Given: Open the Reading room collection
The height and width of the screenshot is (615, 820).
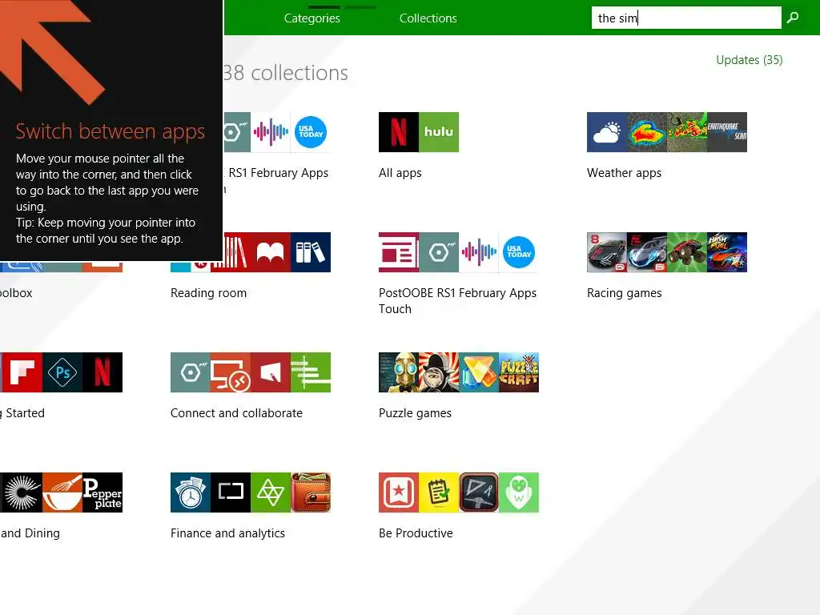Looking at the screenshot, I should click(209, 293).
